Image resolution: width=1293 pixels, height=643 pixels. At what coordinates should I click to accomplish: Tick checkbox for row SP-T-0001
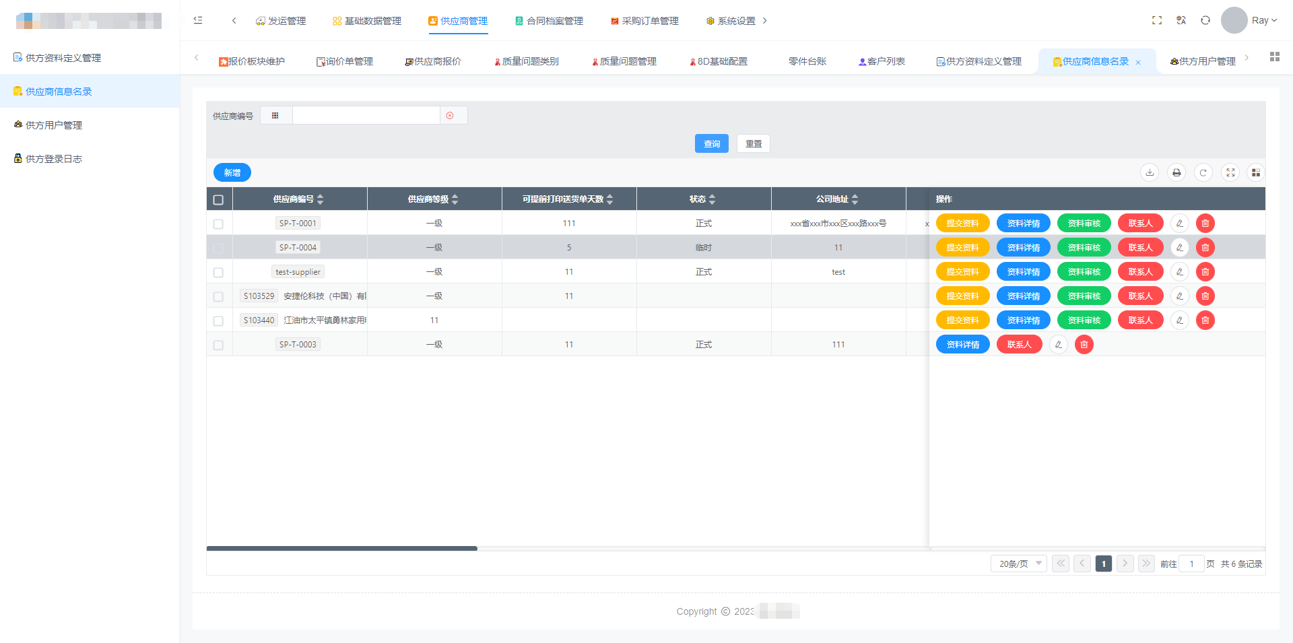pos(218,224)
